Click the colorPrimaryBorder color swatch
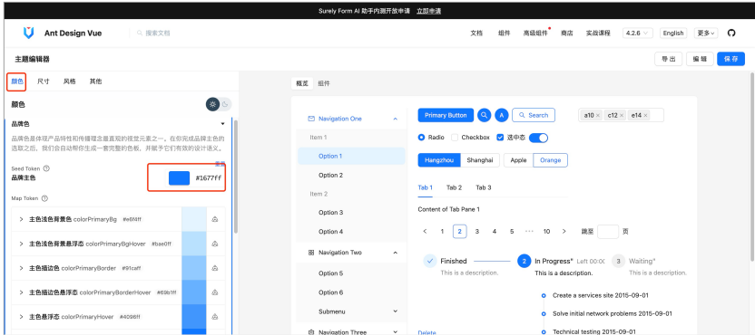The height and width of the screenshot is (335, 755). (x=194, y=268)
